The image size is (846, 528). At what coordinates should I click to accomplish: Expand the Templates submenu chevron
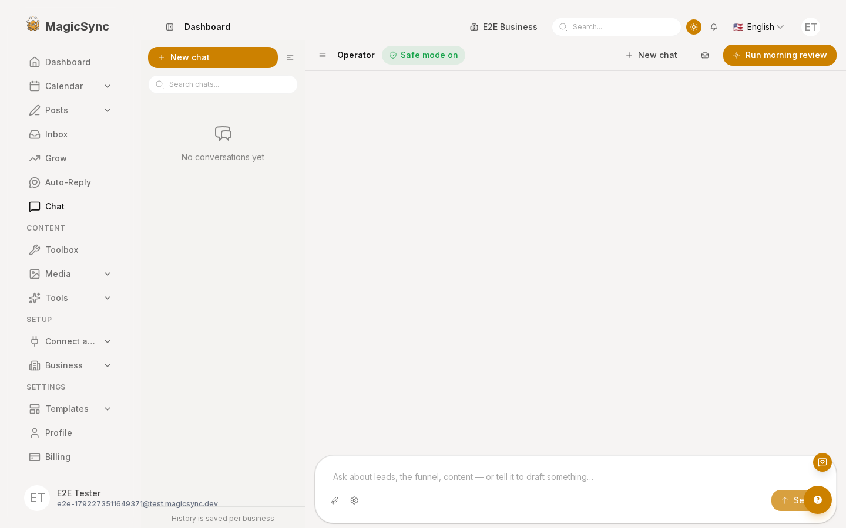pos(108,409)
